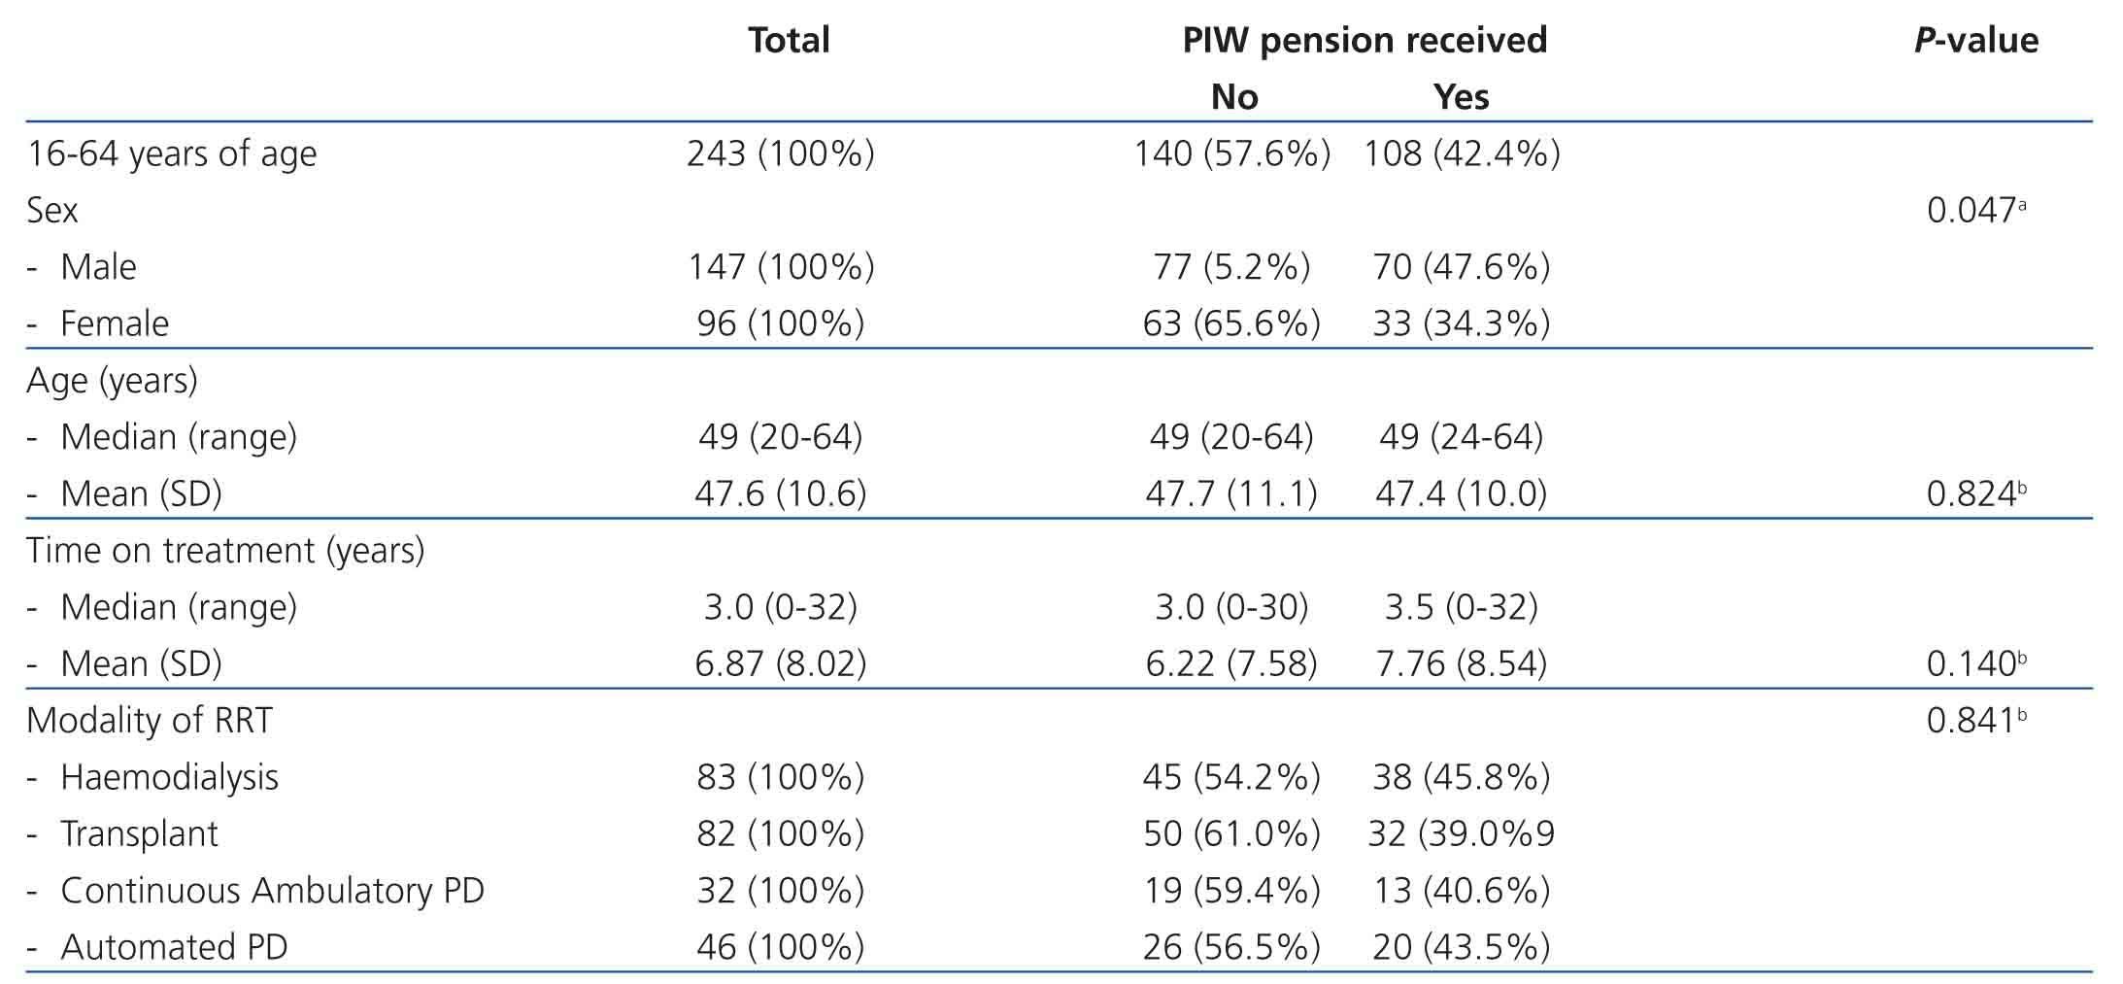The width and height of the screenshot is (2123, 984).
Task: Click the 243 (100%) total cell
Action: click(780, 153)
